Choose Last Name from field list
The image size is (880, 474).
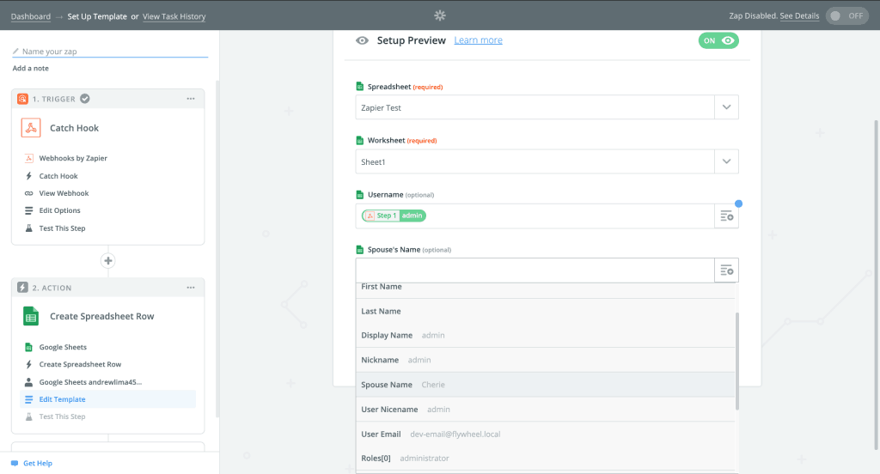click(546, 311)
